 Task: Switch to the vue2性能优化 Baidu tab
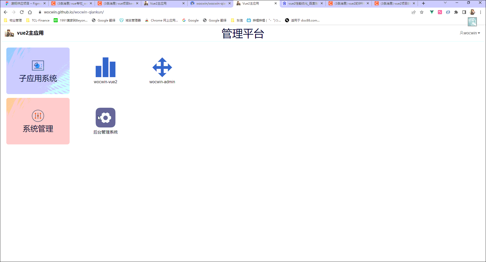pyautogui.click(x=301, y=3)
